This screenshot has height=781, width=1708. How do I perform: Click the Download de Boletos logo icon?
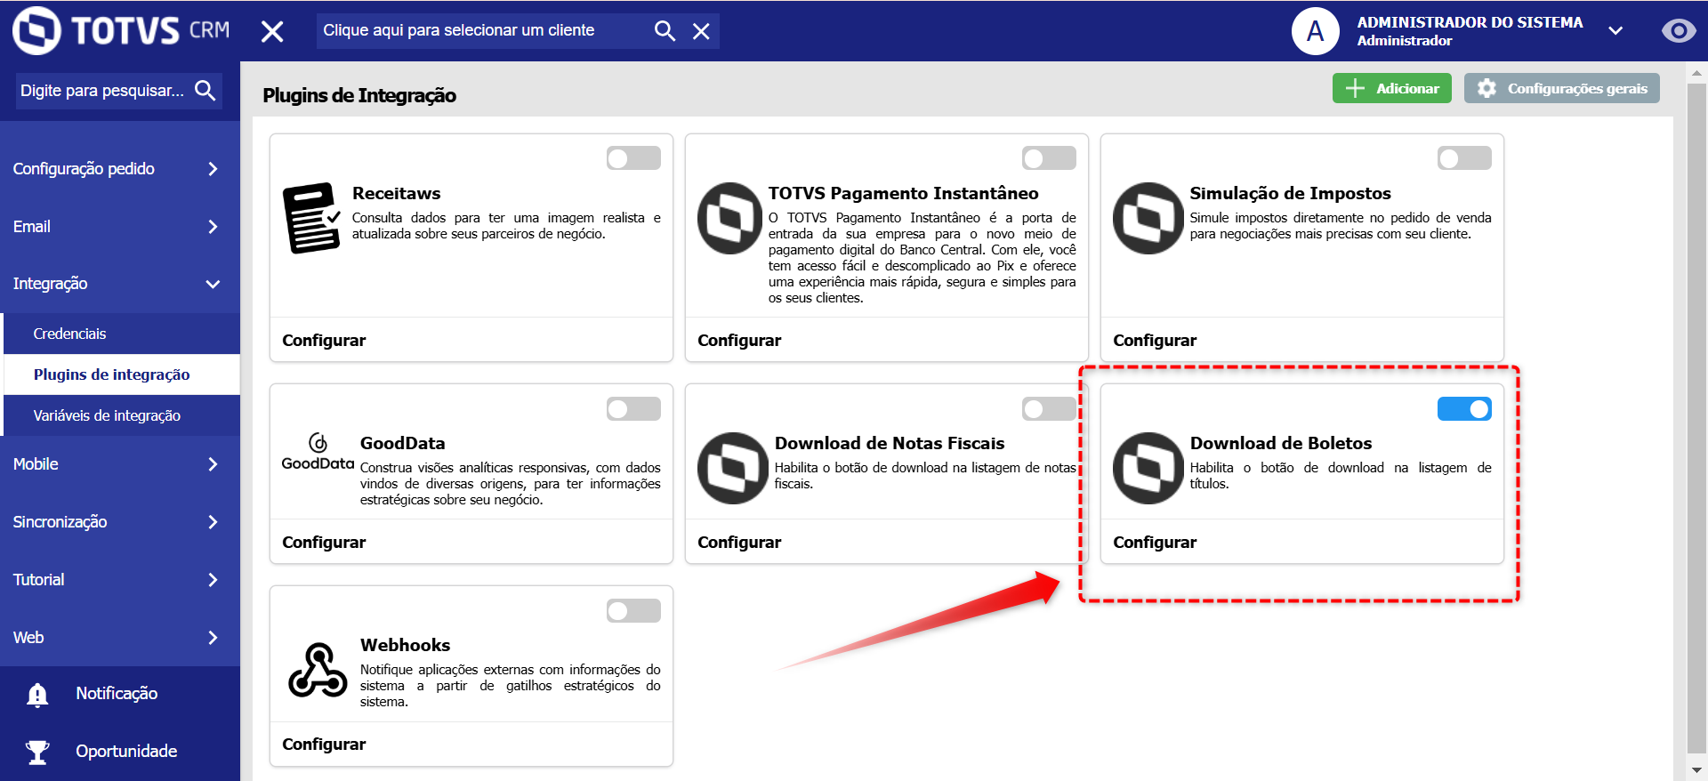[x=1148, y=468]
